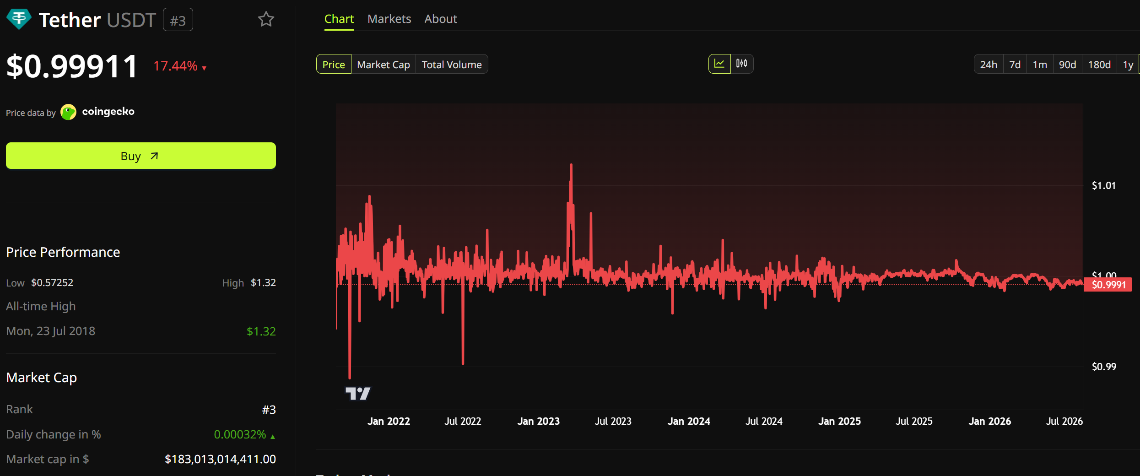Click the Jul 2023 time axis label
1140x476 pixels.
pyautogui.click(x=613, y=421)
